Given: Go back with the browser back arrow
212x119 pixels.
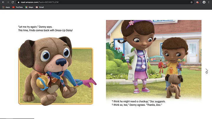Looking at the screenshot, I should point(3,2).
